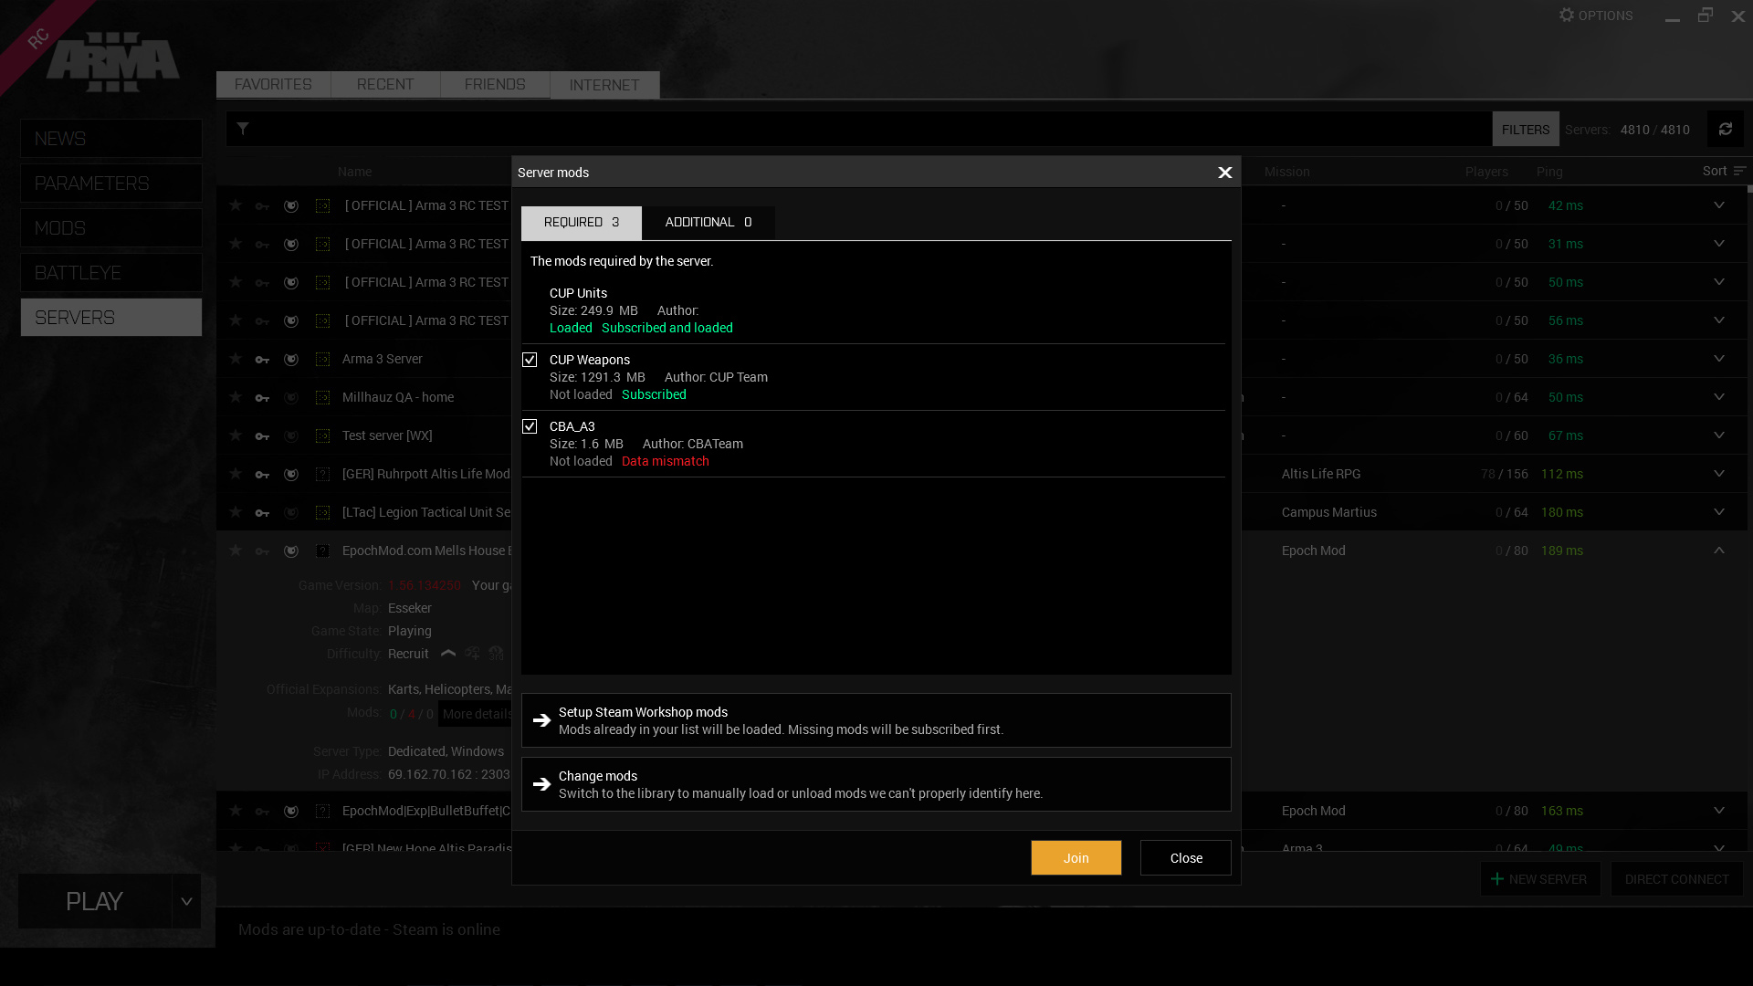Star the Test server [WX] row
This screenshot has height=986, width=1753.
pyautogui.click(x=236, y=435)
